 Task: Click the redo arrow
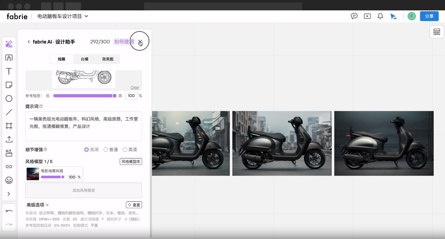9,224
